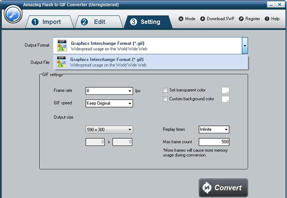Screen dimensions: 287x198
Task: Minimize the converter window
Action: (x=271, y=4)
